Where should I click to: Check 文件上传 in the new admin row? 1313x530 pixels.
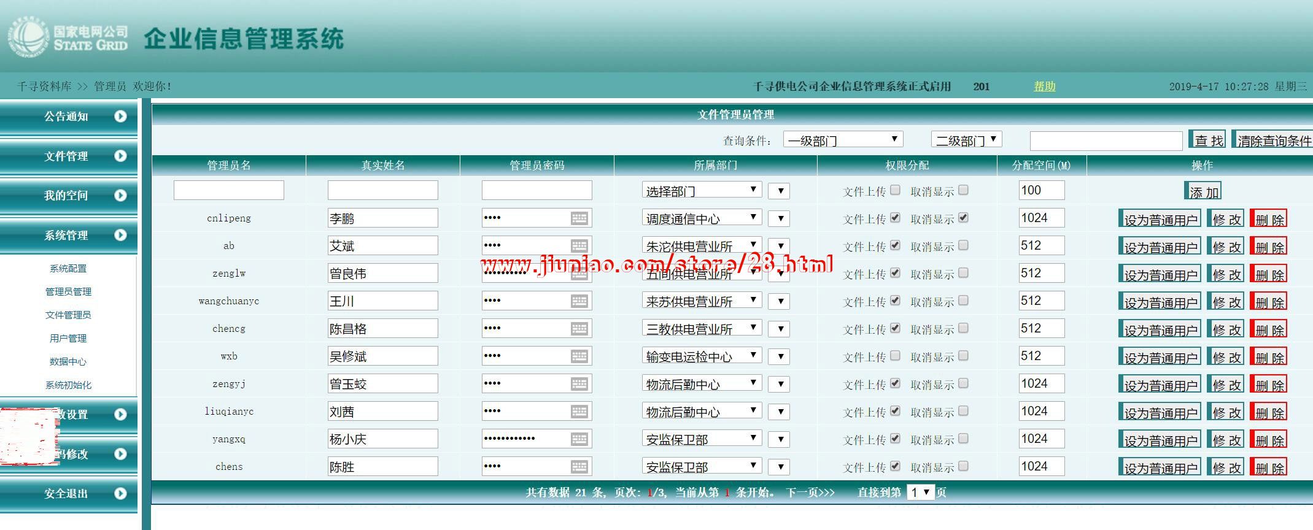click(x=896, y=190)
